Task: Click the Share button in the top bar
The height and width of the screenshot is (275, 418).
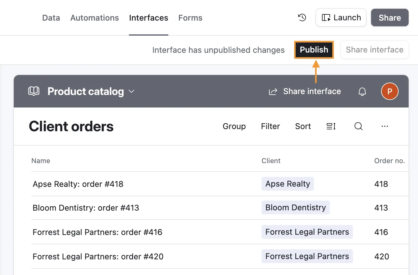Action: click(390, 17)
